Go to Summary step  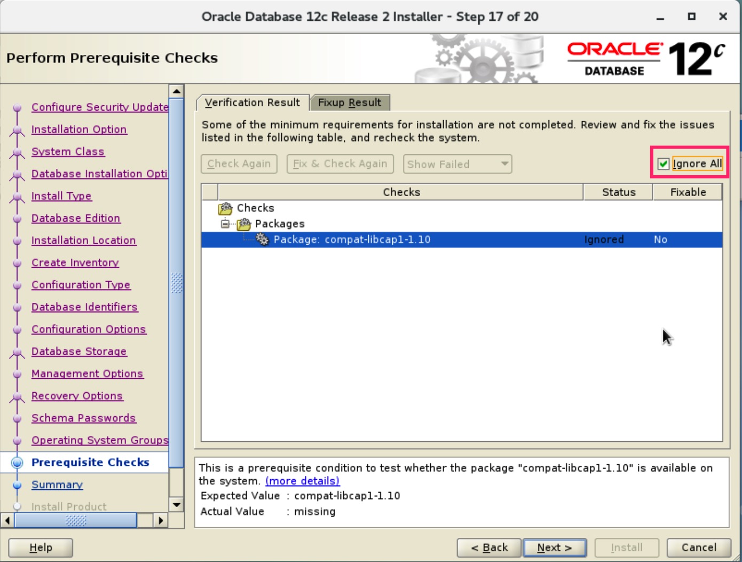[x=57, y=485]
